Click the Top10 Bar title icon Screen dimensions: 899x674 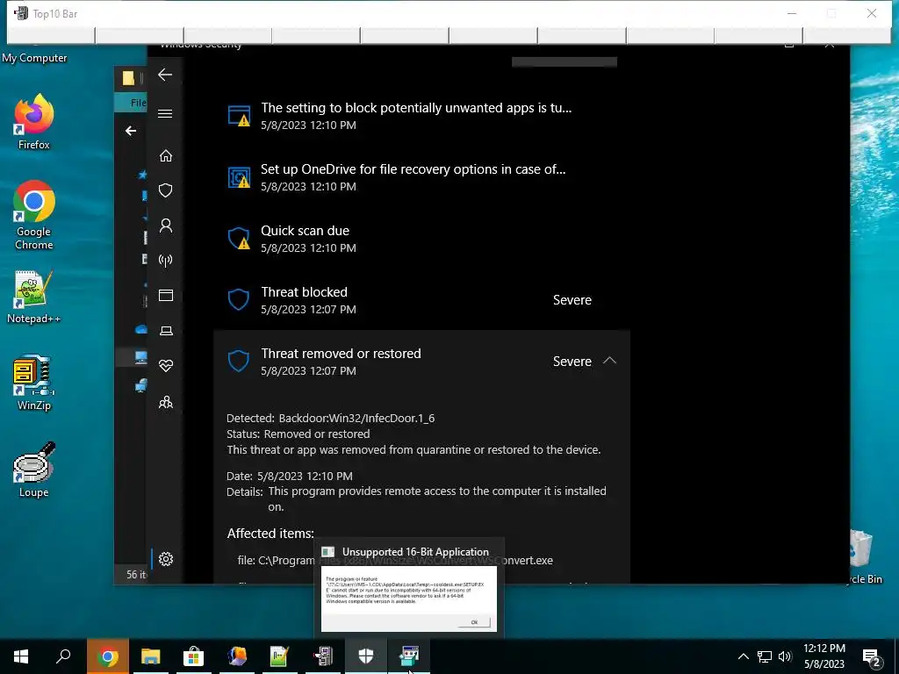coord(20,13)
